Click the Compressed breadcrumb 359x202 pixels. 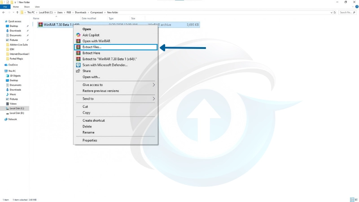click(96, 13)
